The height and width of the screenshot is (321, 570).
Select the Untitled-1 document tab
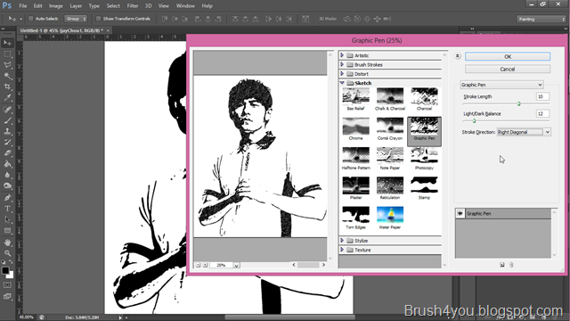pyautogui.click(x=61, y=30)
